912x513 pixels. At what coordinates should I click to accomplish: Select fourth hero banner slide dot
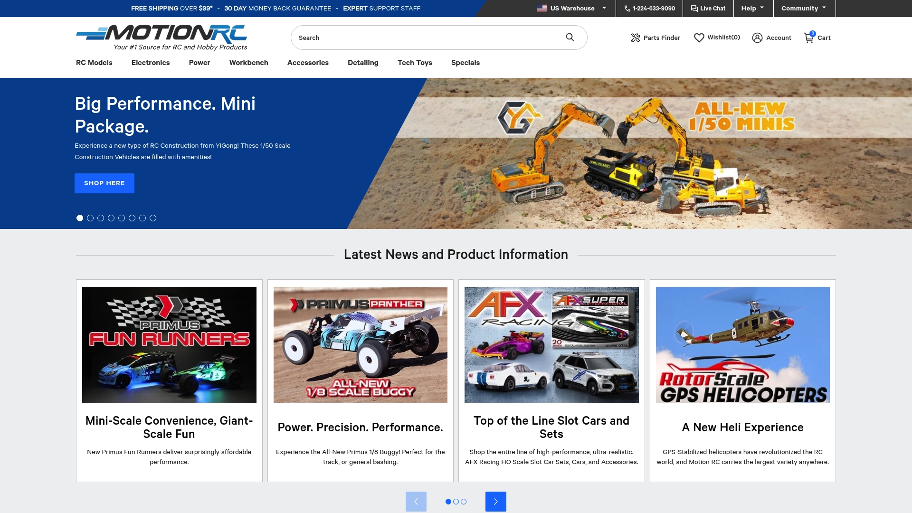(111, 218)
